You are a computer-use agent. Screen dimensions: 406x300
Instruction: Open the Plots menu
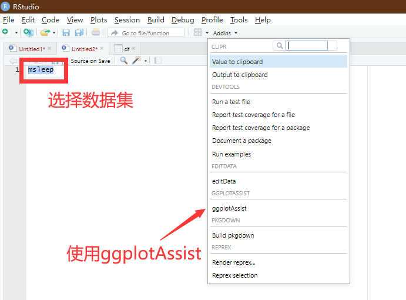point(99,20)
